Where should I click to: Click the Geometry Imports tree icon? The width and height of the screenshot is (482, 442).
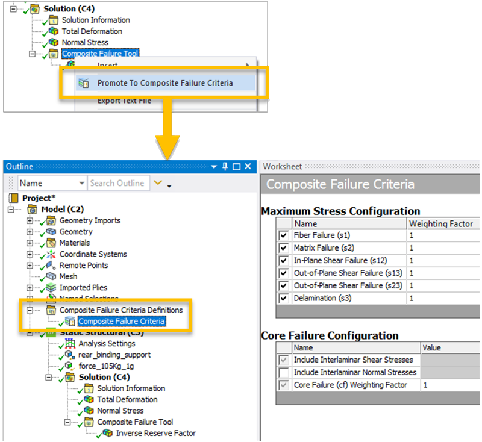coord(52,221)
